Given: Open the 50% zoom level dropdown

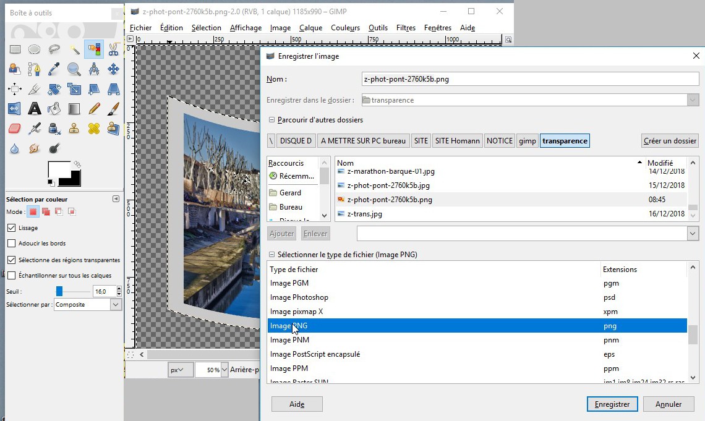Looking at the screenshot, I should (224, 370).
